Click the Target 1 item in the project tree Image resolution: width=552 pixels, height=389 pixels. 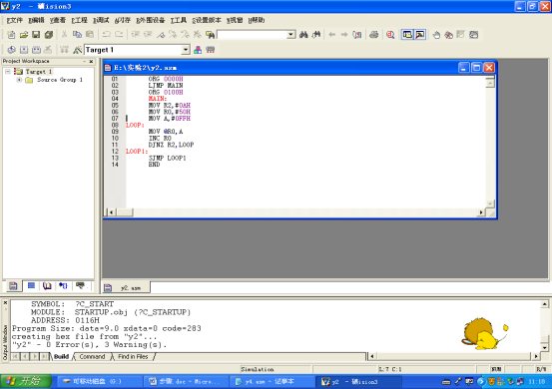[x=39, y=72]
